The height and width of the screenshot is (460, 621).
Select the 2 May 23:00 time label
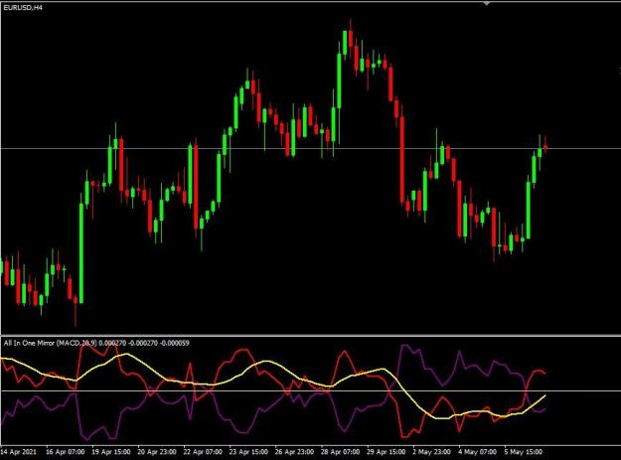pos(431,452)
